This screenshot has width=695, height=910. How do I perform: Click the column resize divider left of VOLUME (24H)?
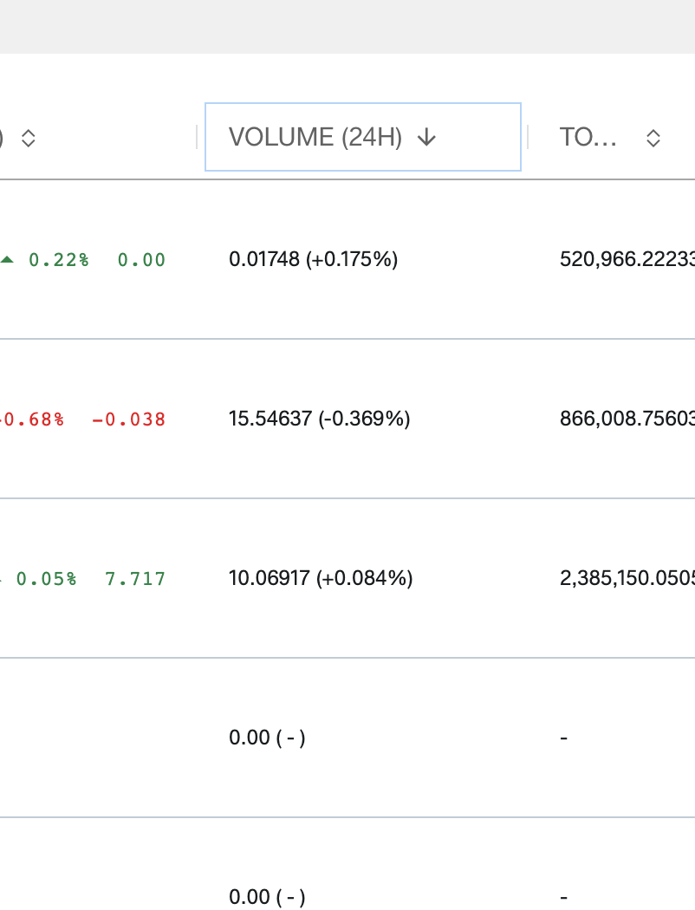pos(198,137)
